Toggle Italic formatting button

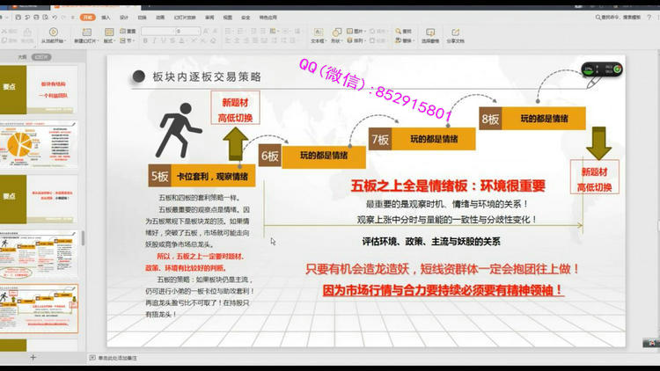click(x=153, y=40)
